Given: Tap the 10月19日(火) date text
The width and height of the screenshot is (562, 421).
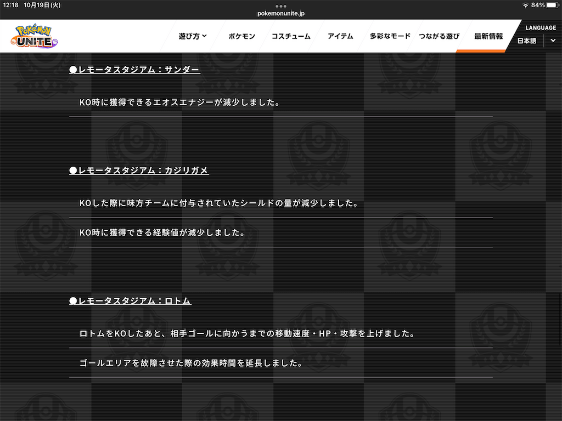Looking at the screenshot, I should 42,5.
